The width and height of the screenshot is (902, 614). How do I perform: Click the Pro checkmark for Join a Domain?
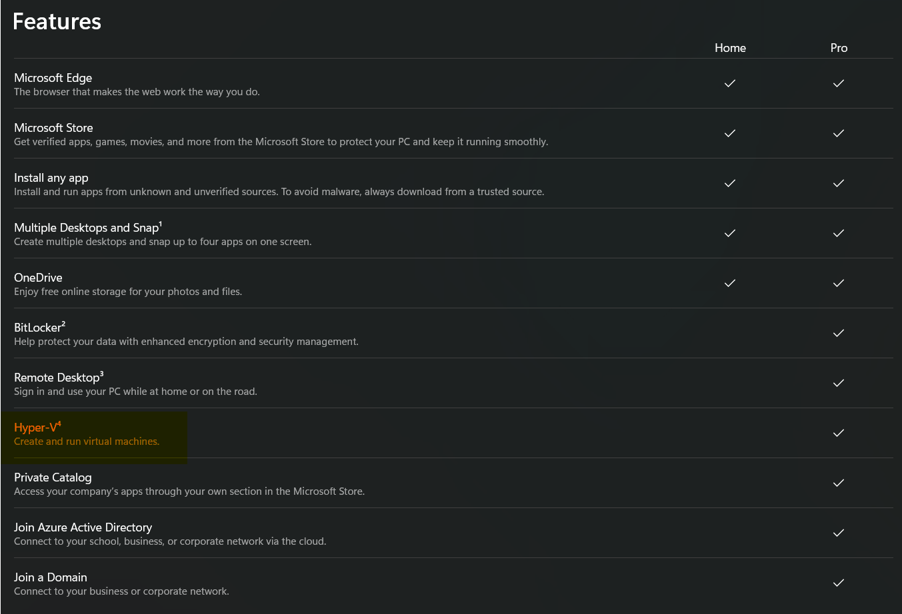pyautogui.click(x=839, y=583)
